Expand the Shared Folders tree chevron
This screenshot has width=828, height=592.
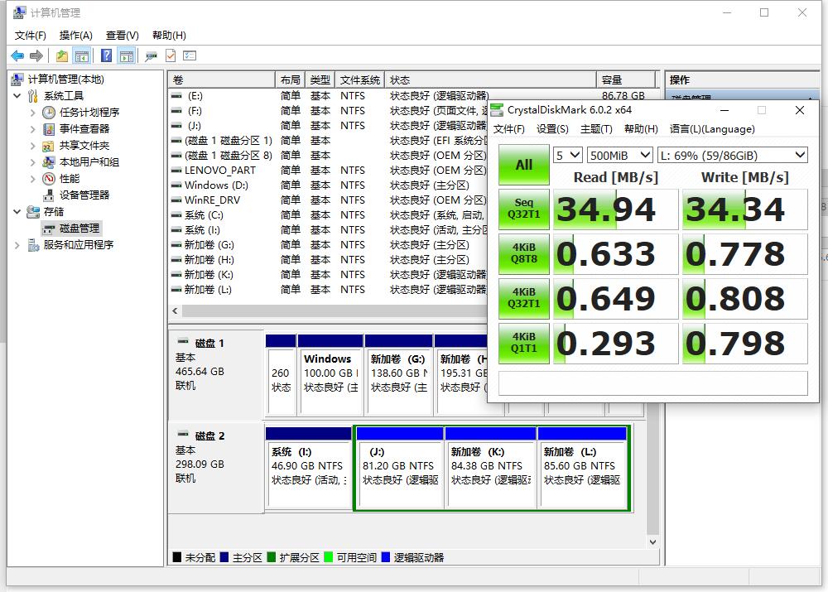pyautogui.click(x=33, y=146)
